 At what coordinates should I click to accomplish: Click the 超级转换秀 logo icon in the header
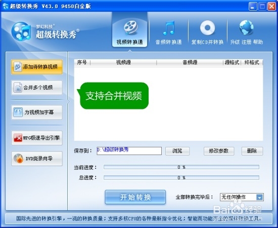click(x=21, y=31)
